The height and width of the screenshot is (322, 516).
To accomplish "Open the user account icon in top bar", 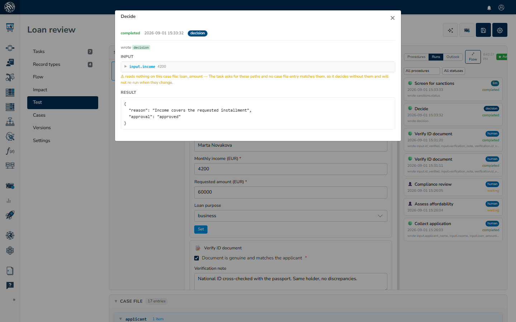I will (x=501, y=8).
